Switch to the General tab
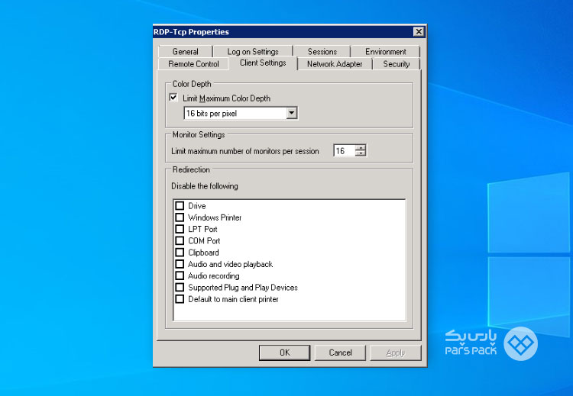The image size is (573, 396). tap(186, 51)
